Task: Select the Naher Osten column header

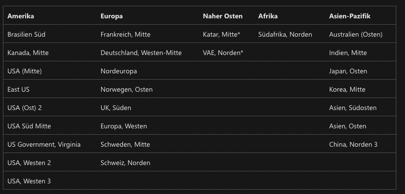Action: (223, 16)
